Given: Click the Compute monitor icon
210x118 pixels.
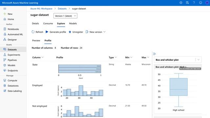Looking at the screenshot, I should tap(5, 80).
